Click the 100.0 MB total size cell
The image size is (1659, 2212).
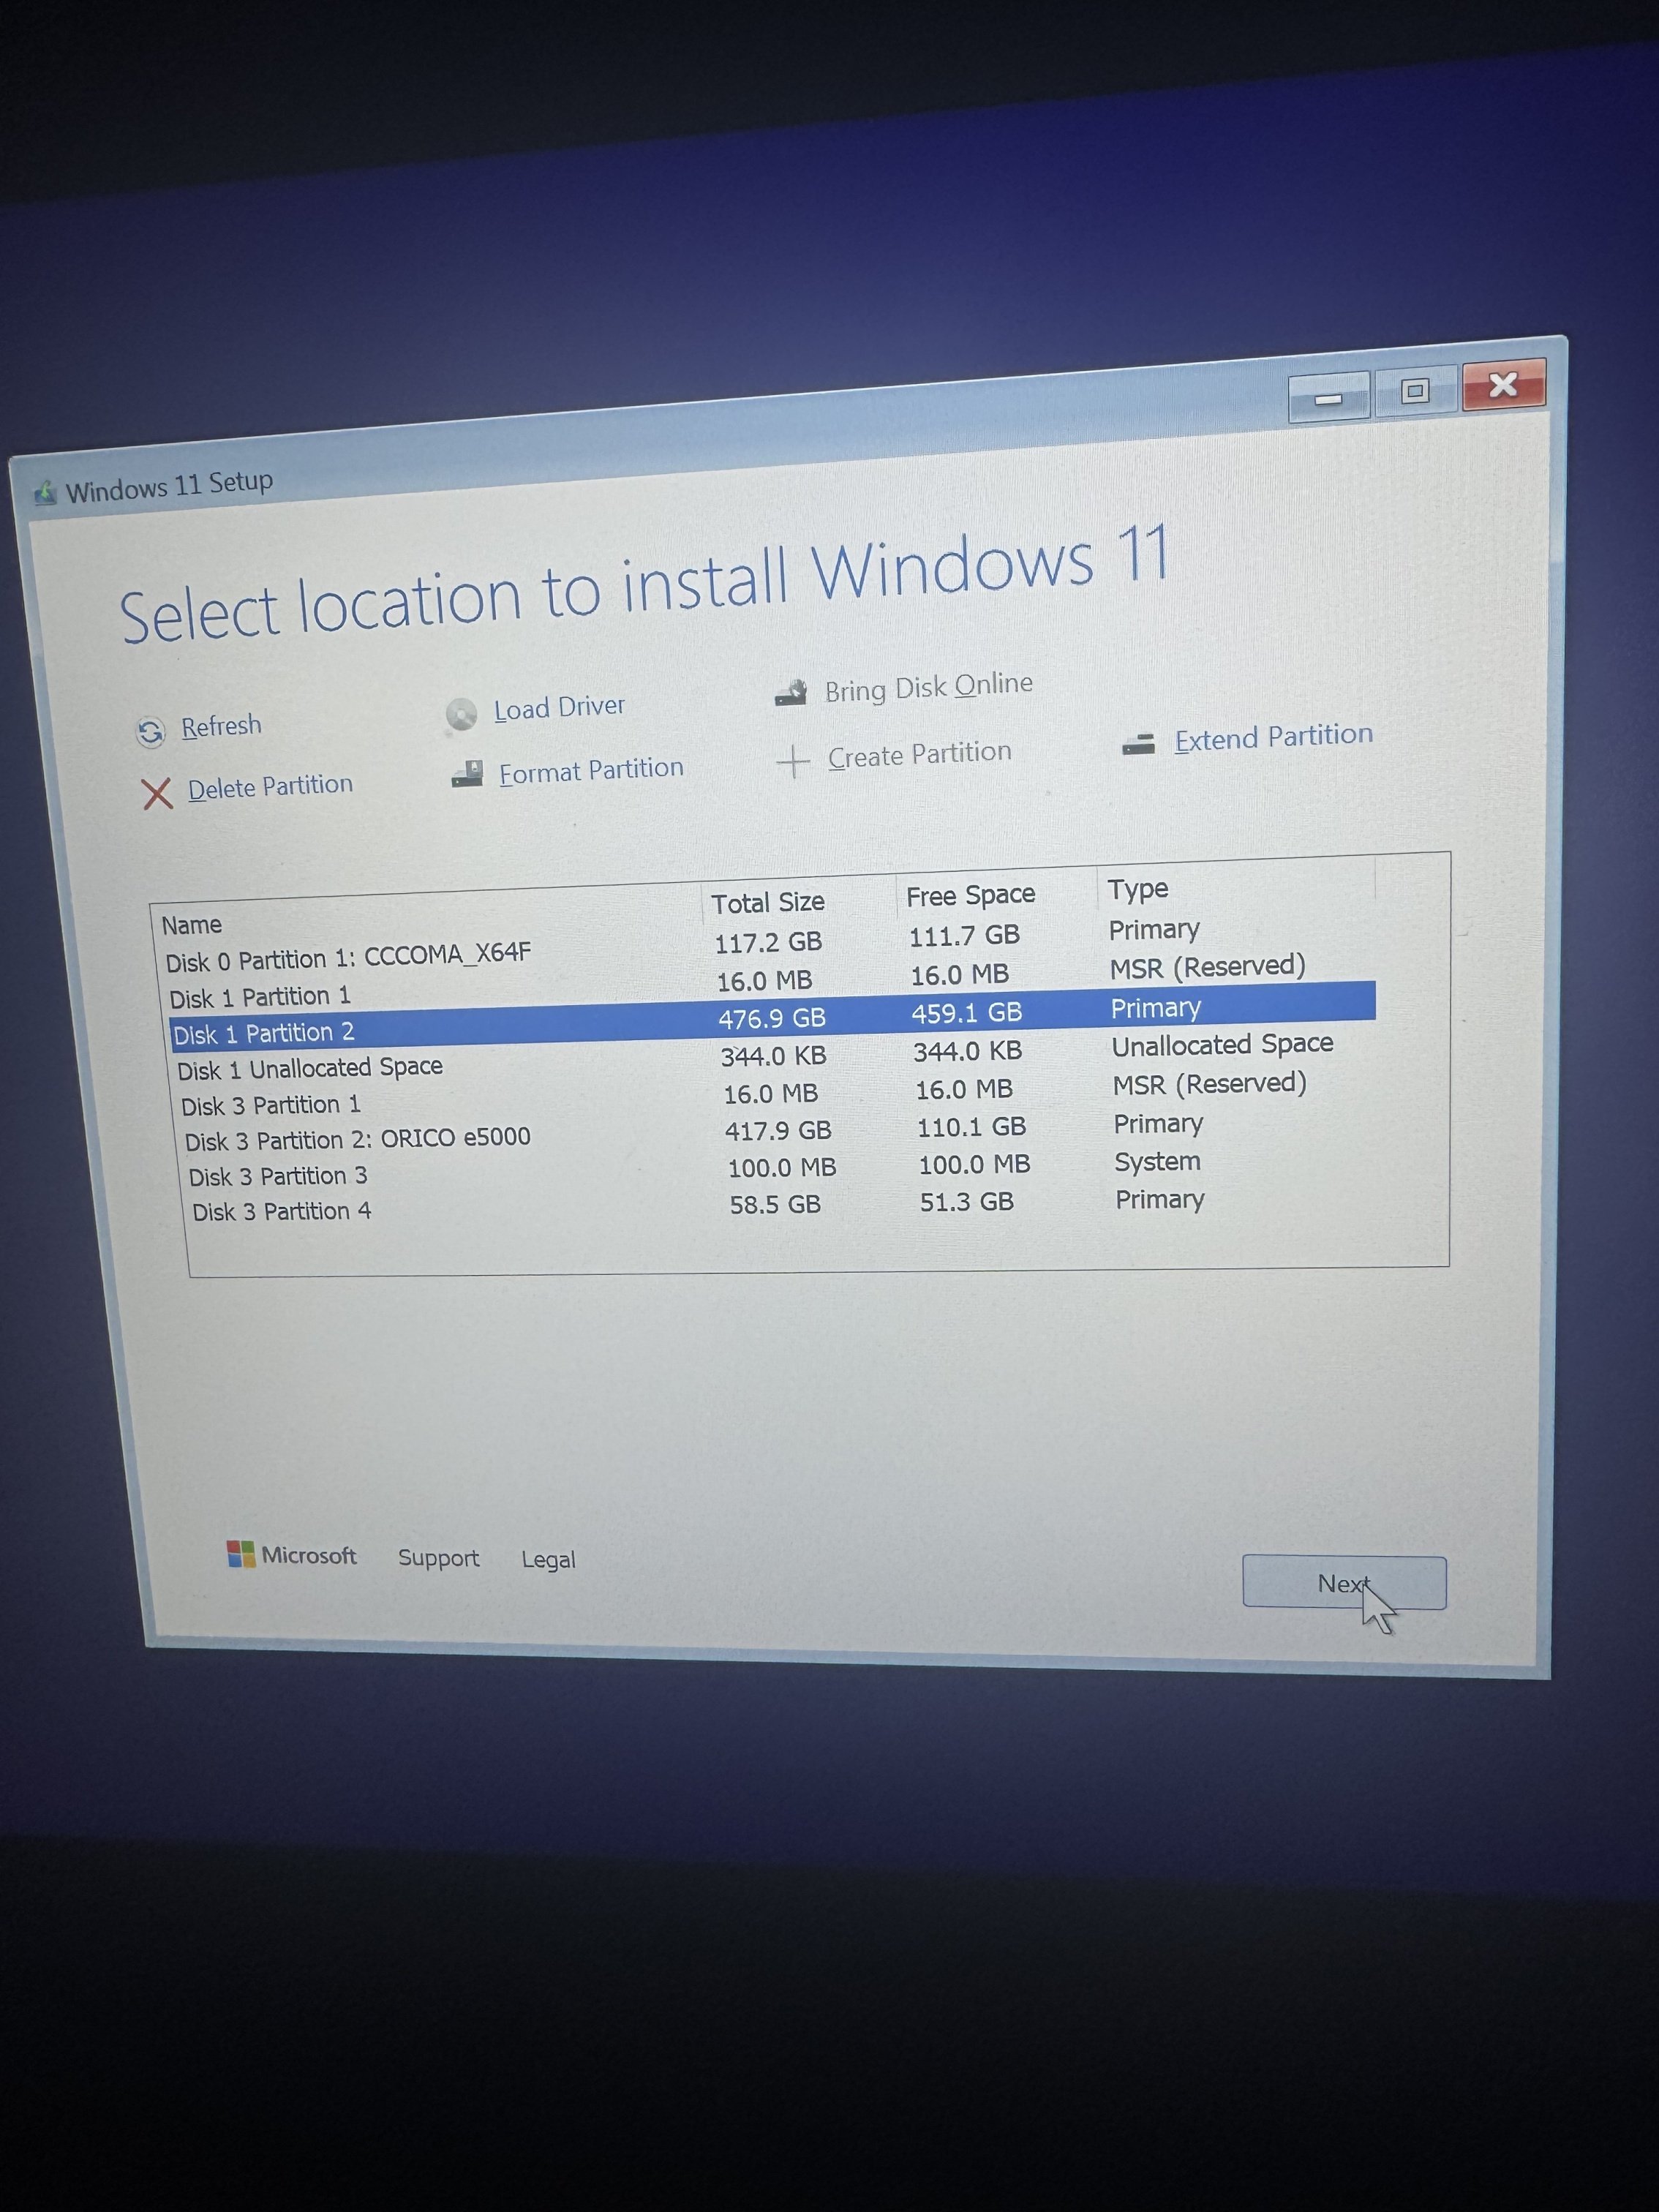click(782, 1168)
